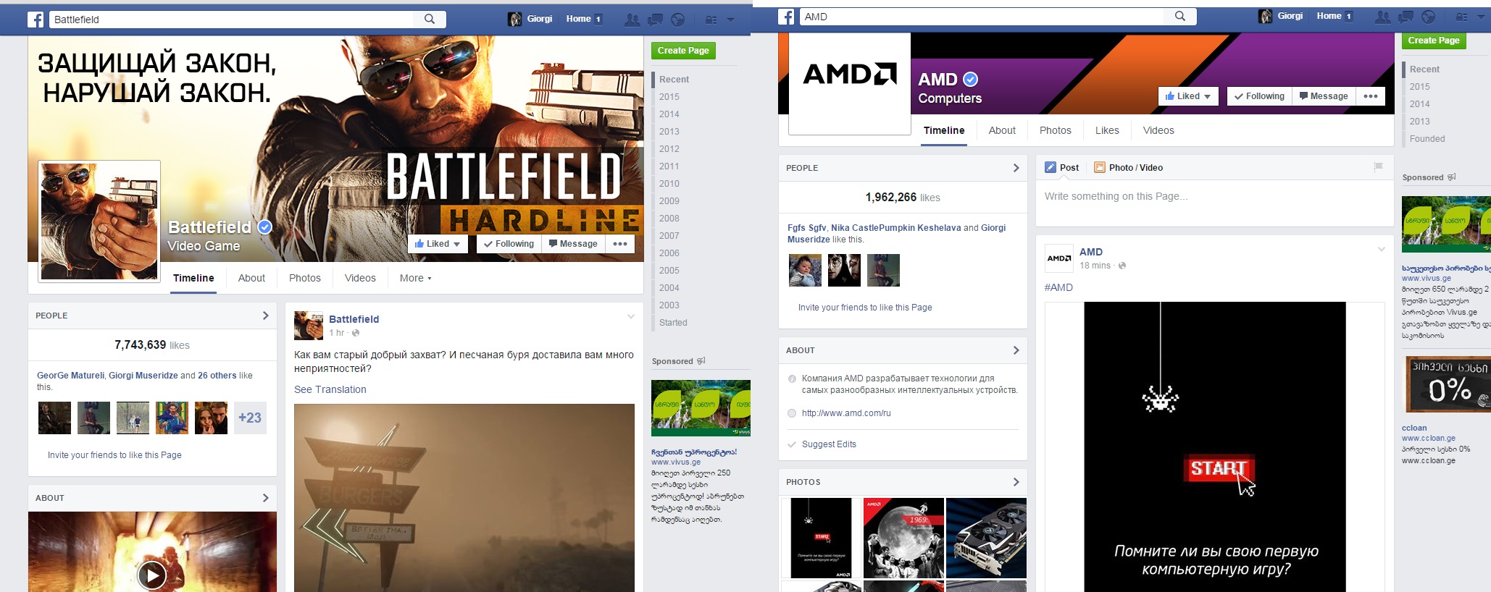Open Likes tab on AMD page
Viewport: 1491px width, 592px height.
1107,130
